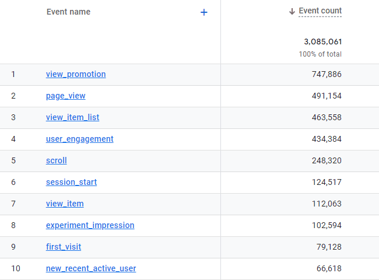This screenshot has height=280, width=379.
Task: Open the user_engagement event link
Action: (x=79, y=139)
